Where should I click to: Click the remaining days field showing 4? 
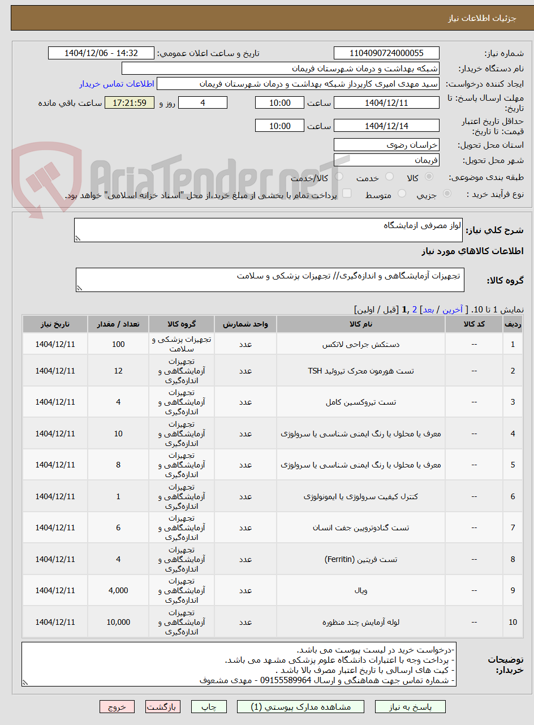[x=203, y=102]
